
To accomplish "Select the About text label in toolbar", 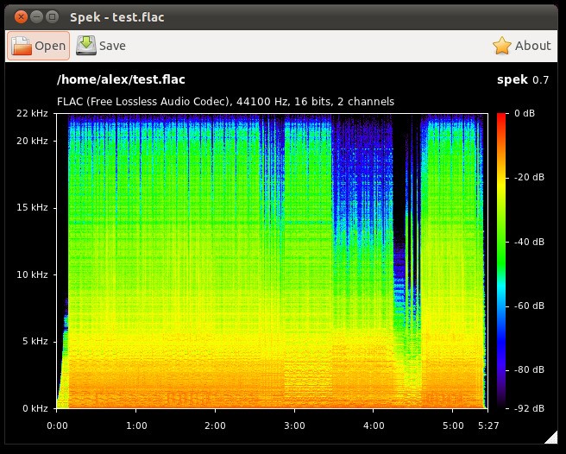I will point(532,46).
